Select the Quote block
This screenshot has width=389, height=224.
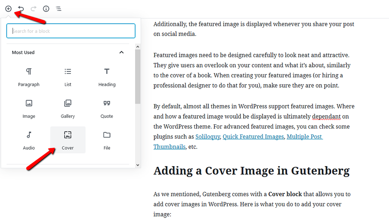tap(107, 109)
